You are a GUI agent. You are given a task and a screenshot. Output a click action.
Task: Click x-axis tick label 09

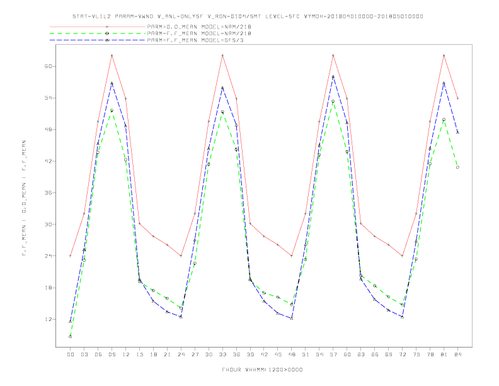tap(112, 354)
